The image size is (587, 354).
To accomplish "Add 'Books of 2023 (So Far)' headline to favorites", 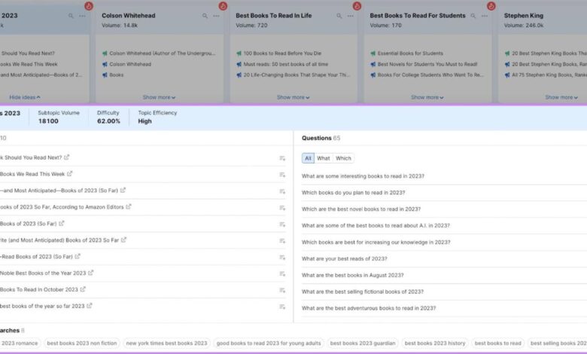I will (282, 224).
